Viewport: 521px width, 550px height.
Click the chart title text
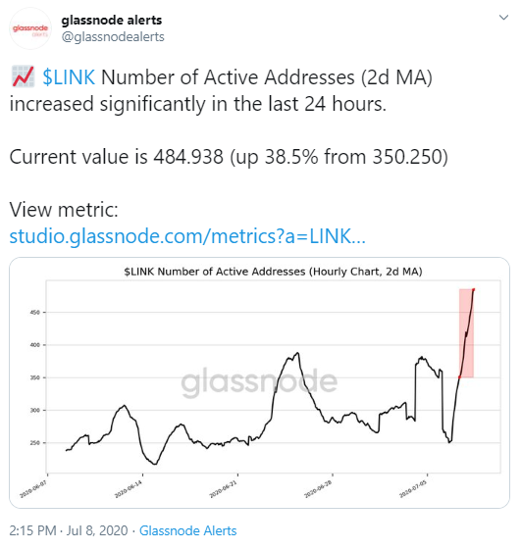point(273,272)
